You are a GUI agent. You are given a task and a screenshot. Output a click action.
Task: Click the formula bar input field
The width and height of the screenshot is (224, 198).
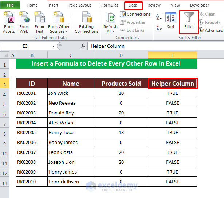[x=153, y=46]
